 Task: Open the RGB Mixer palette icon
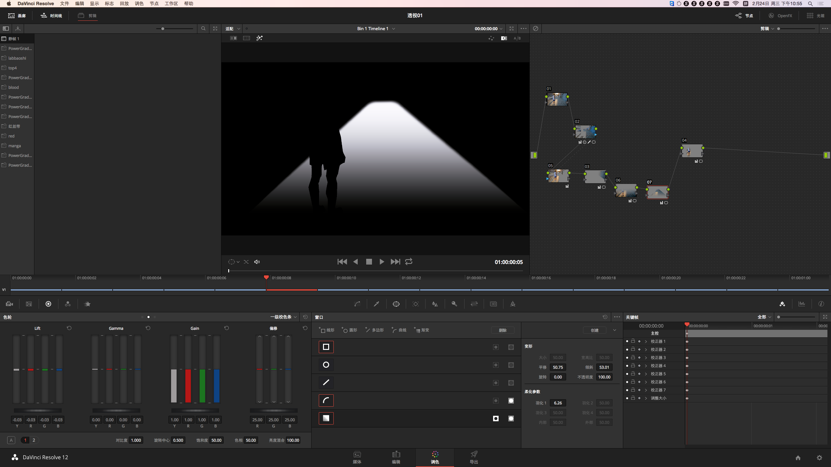(68, 304)
